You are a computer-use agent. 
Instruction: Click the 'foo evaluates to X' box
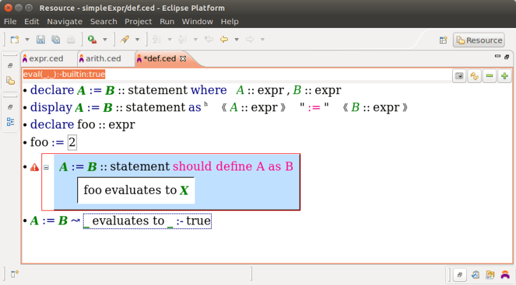pyautogui.click(x=136, y=190)
